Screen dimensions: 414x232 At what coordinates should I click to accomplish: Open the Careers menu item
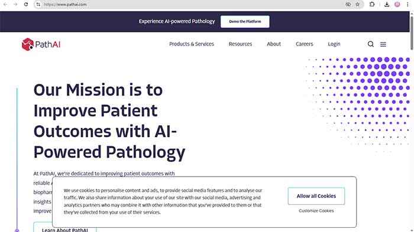[x=304, y=44]
